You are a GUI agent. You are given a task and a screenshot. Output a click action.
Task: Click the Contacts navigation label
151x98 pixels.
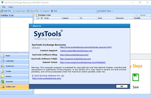click(10, 66)
